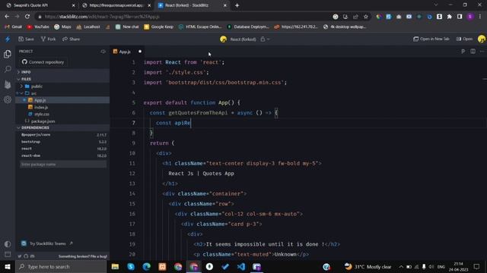Select the react-dom dependency row

(x=62, y=155)
